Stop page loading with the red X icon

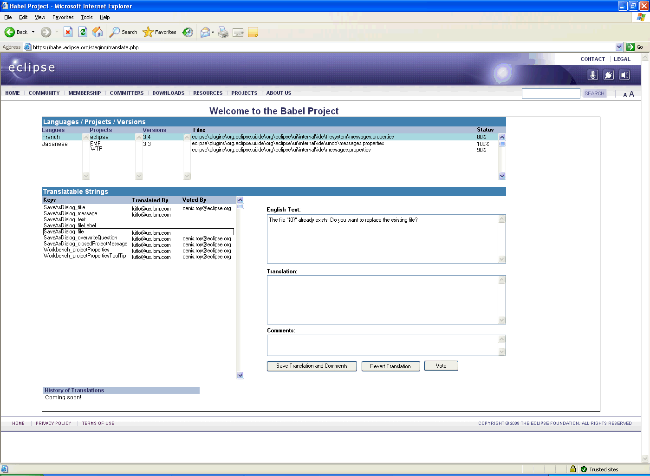coord(68,32)
